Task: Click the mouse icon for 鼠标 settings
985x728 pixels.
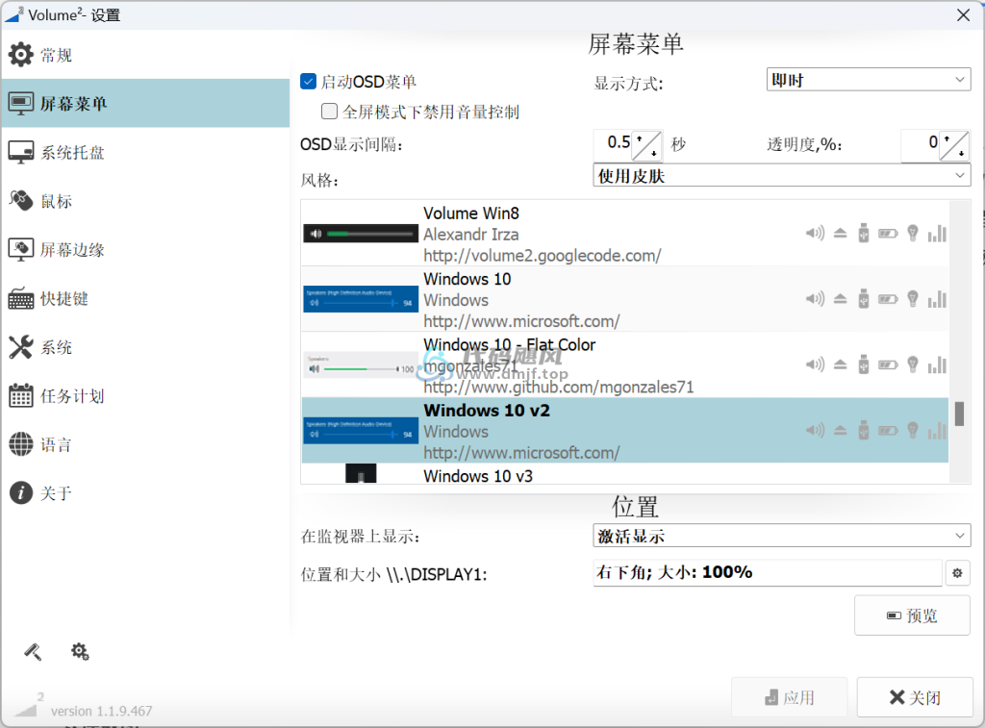Action: pyautogui.click(x=21, y=200)
